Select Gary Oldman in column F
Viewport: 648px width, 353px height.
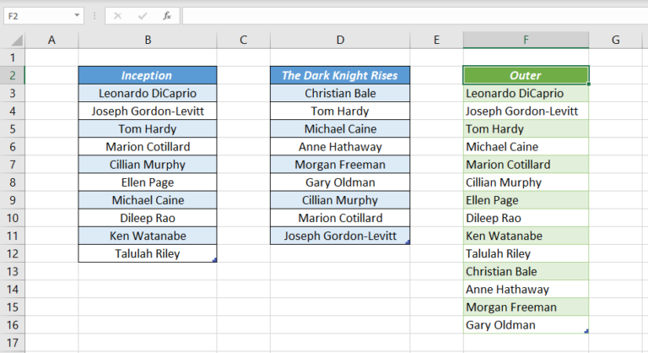pos(526,324)
